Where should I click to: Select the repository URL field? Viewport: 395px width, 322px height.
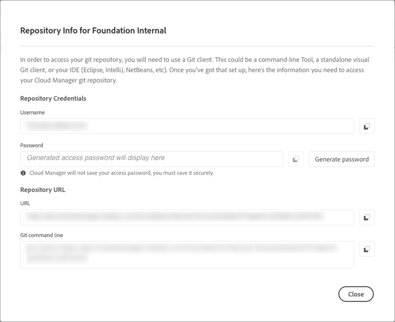[x=187, y=217]
